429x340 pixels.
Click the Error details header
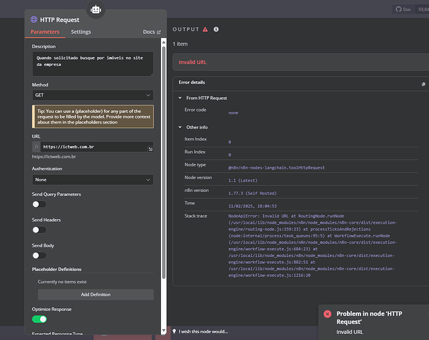click(x=191, y=82)
